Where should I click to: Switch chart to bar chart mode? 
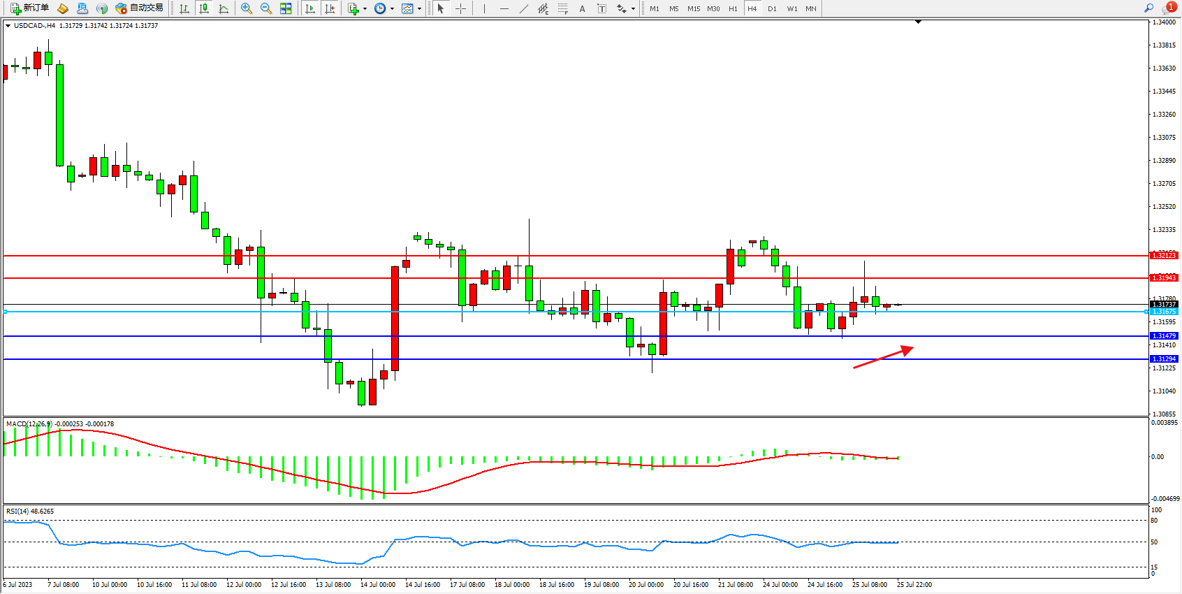[x=184, y=8]
